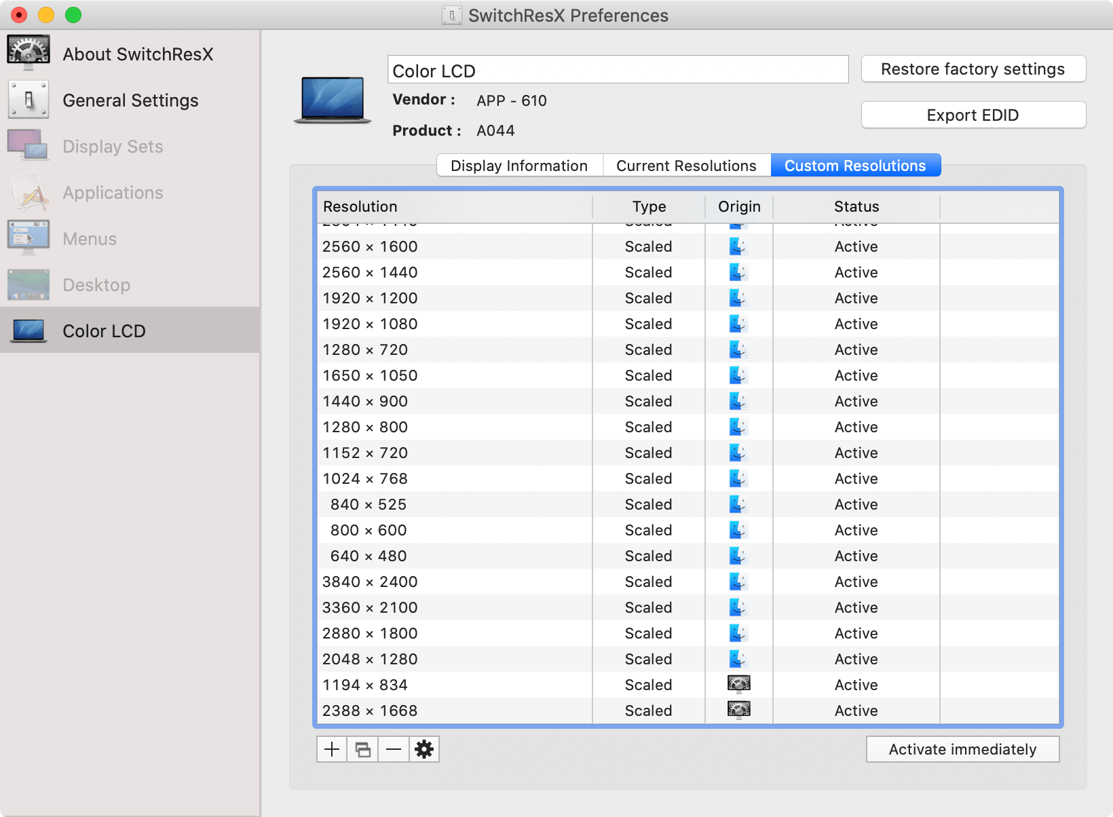1113x817 pixels.
Task: Select the 1920 × 1200 resolution row
Action: pos(688,298)
